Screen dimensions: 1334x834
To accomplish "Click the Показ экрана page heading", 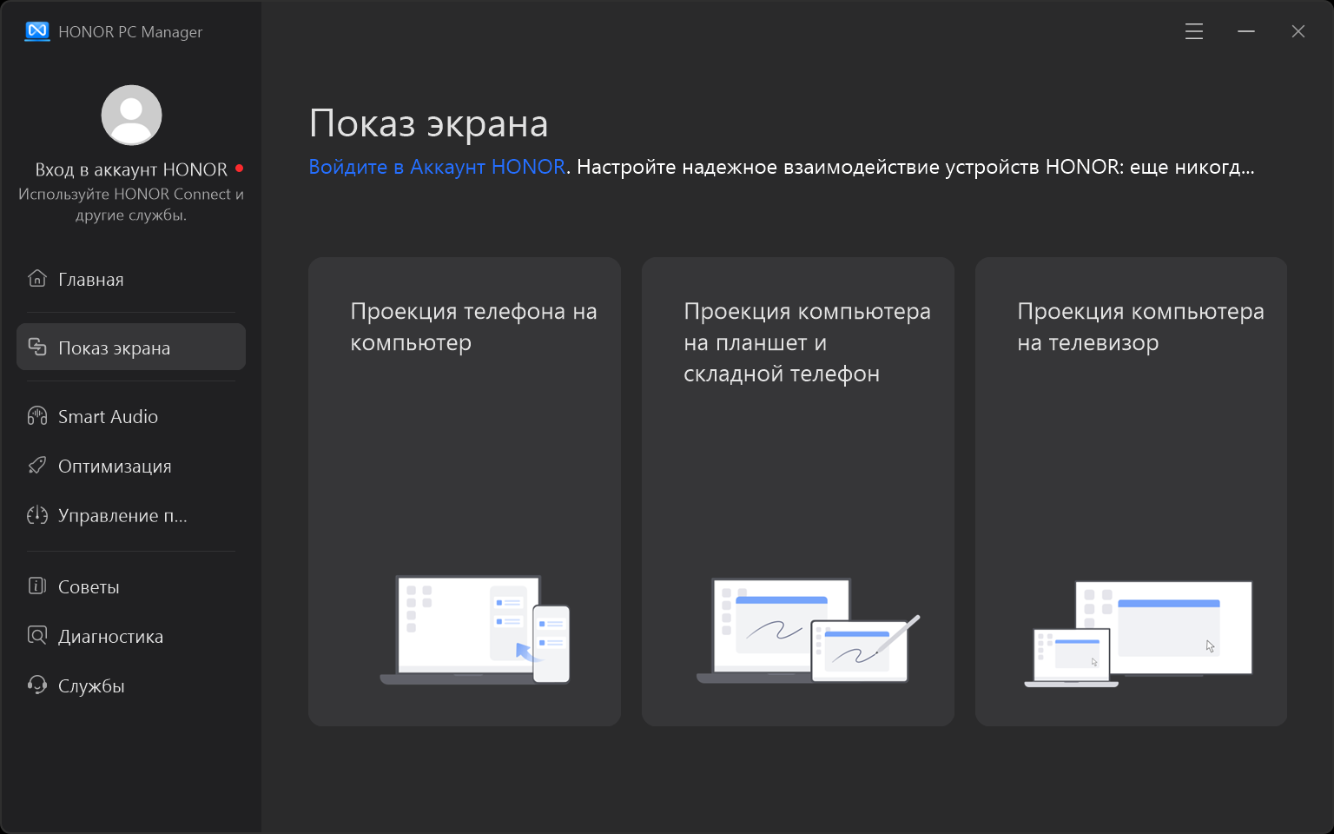I will [x=429, y=123].
